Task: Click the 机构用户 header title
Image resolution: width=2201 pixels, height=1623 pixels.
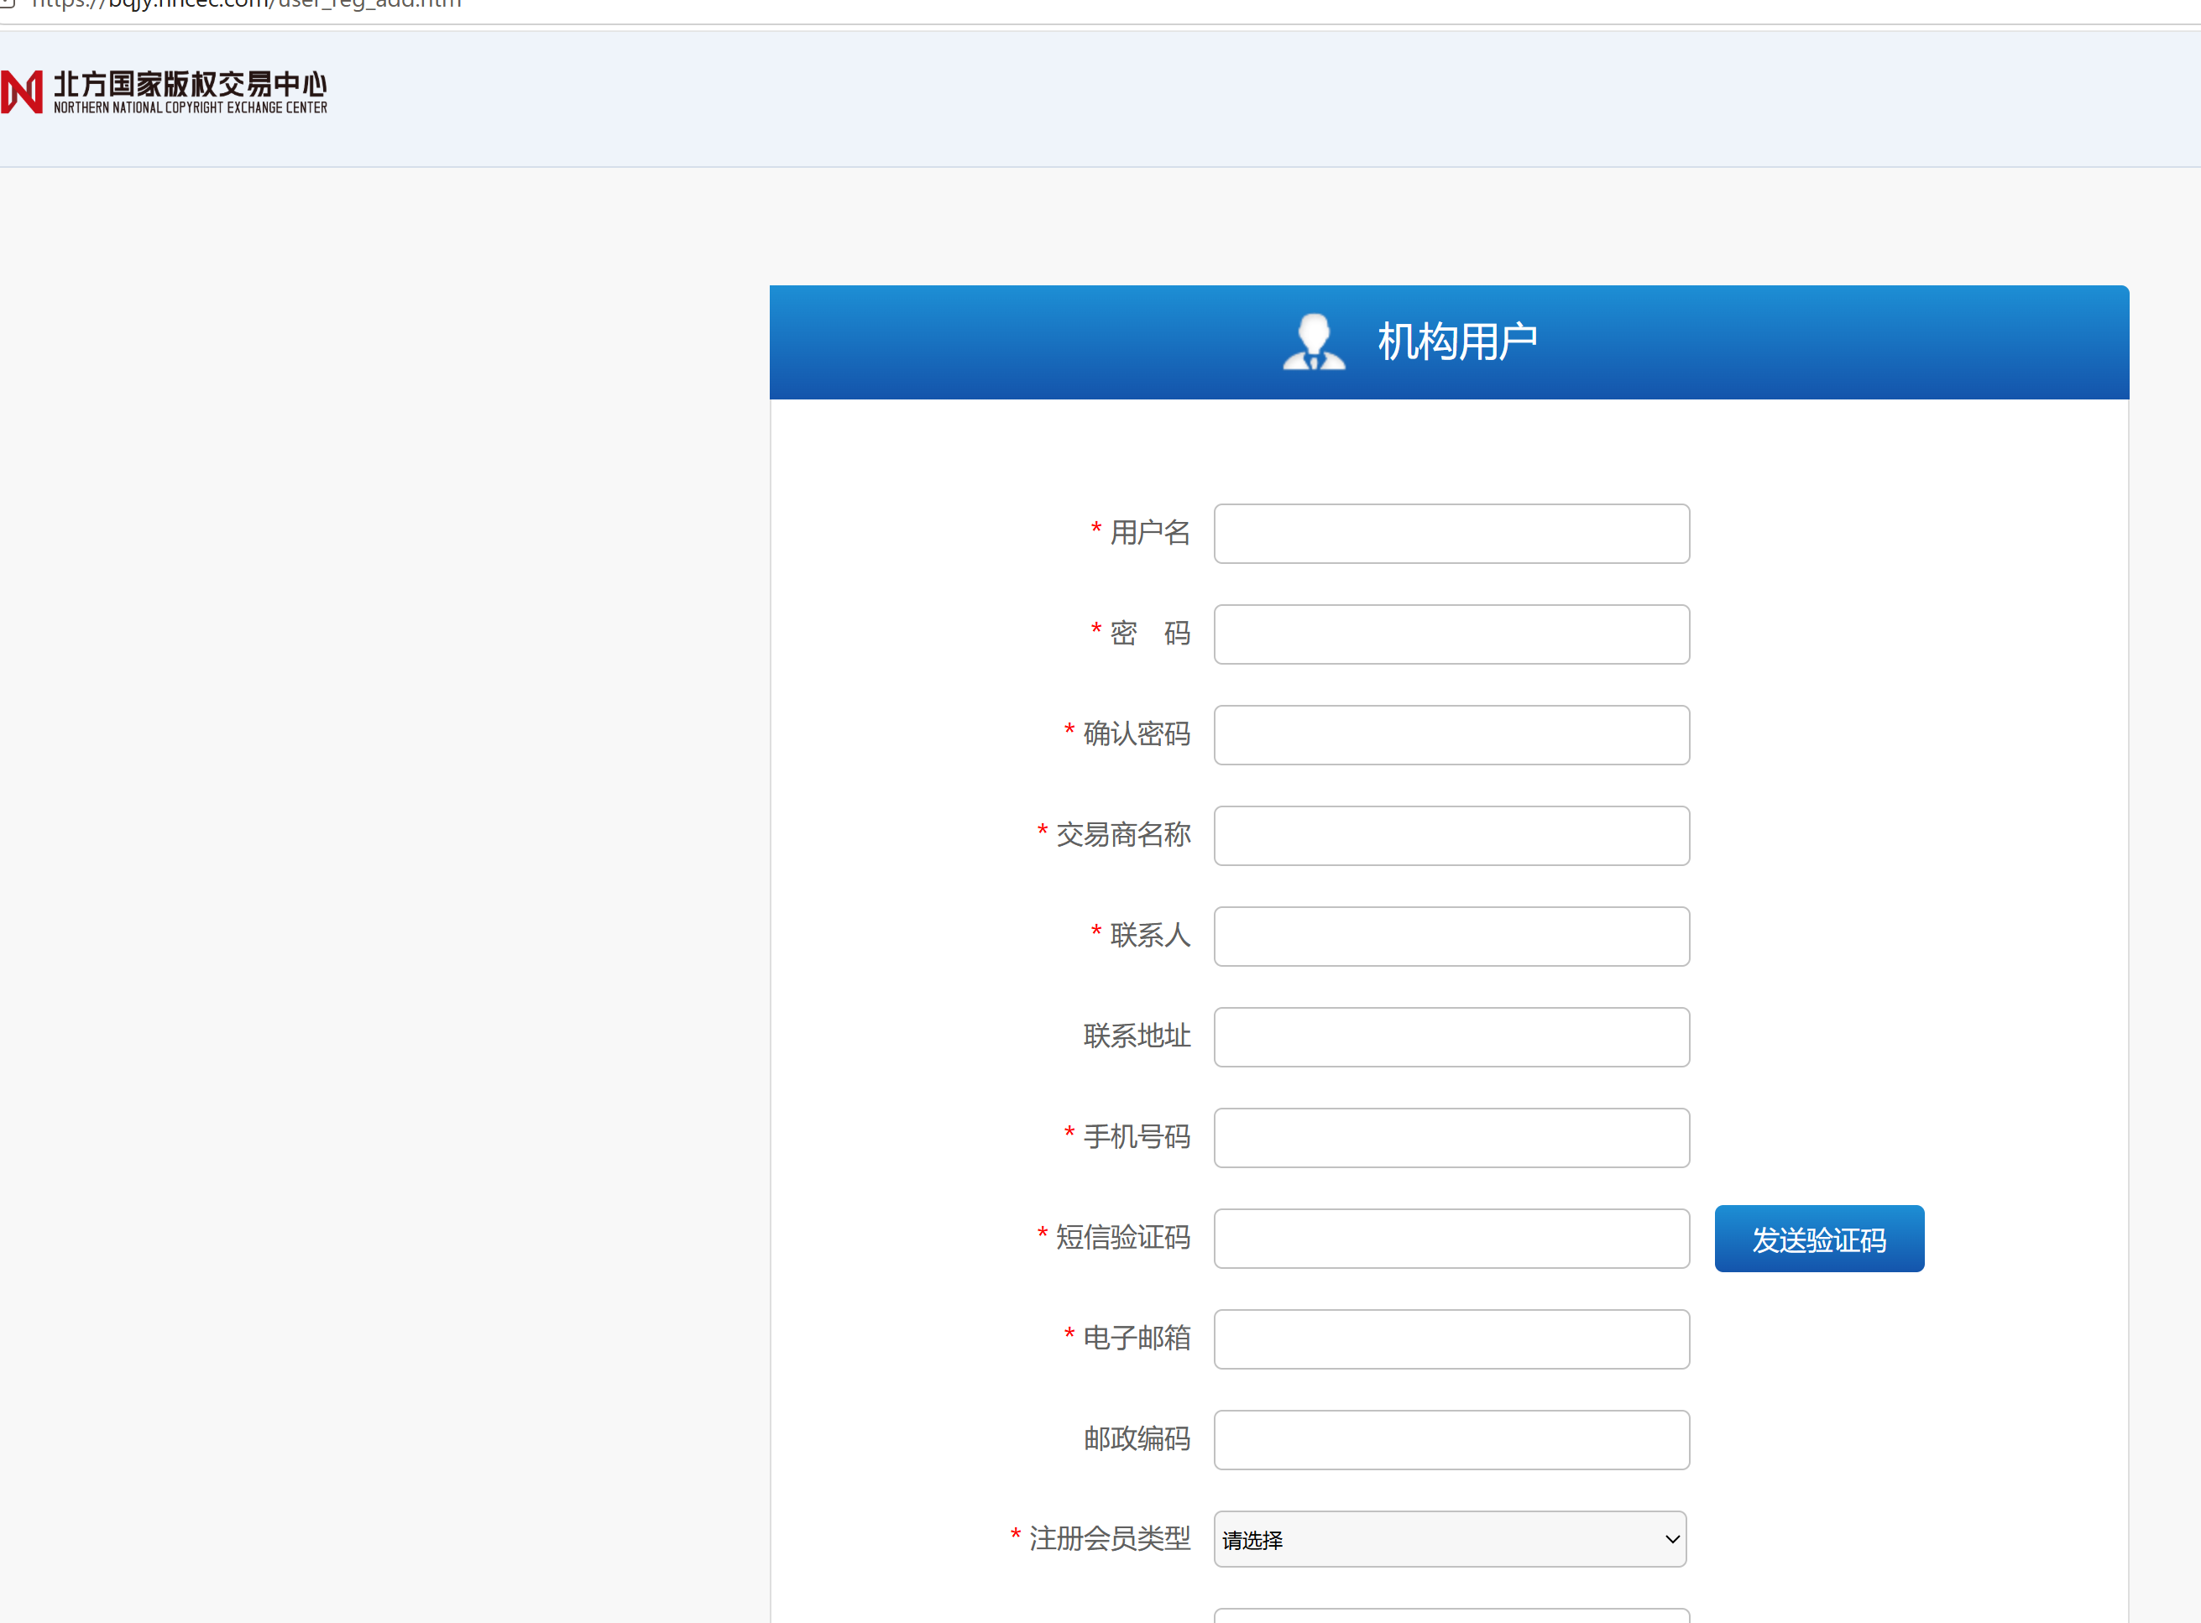Action: click(x=1457, y=342)
